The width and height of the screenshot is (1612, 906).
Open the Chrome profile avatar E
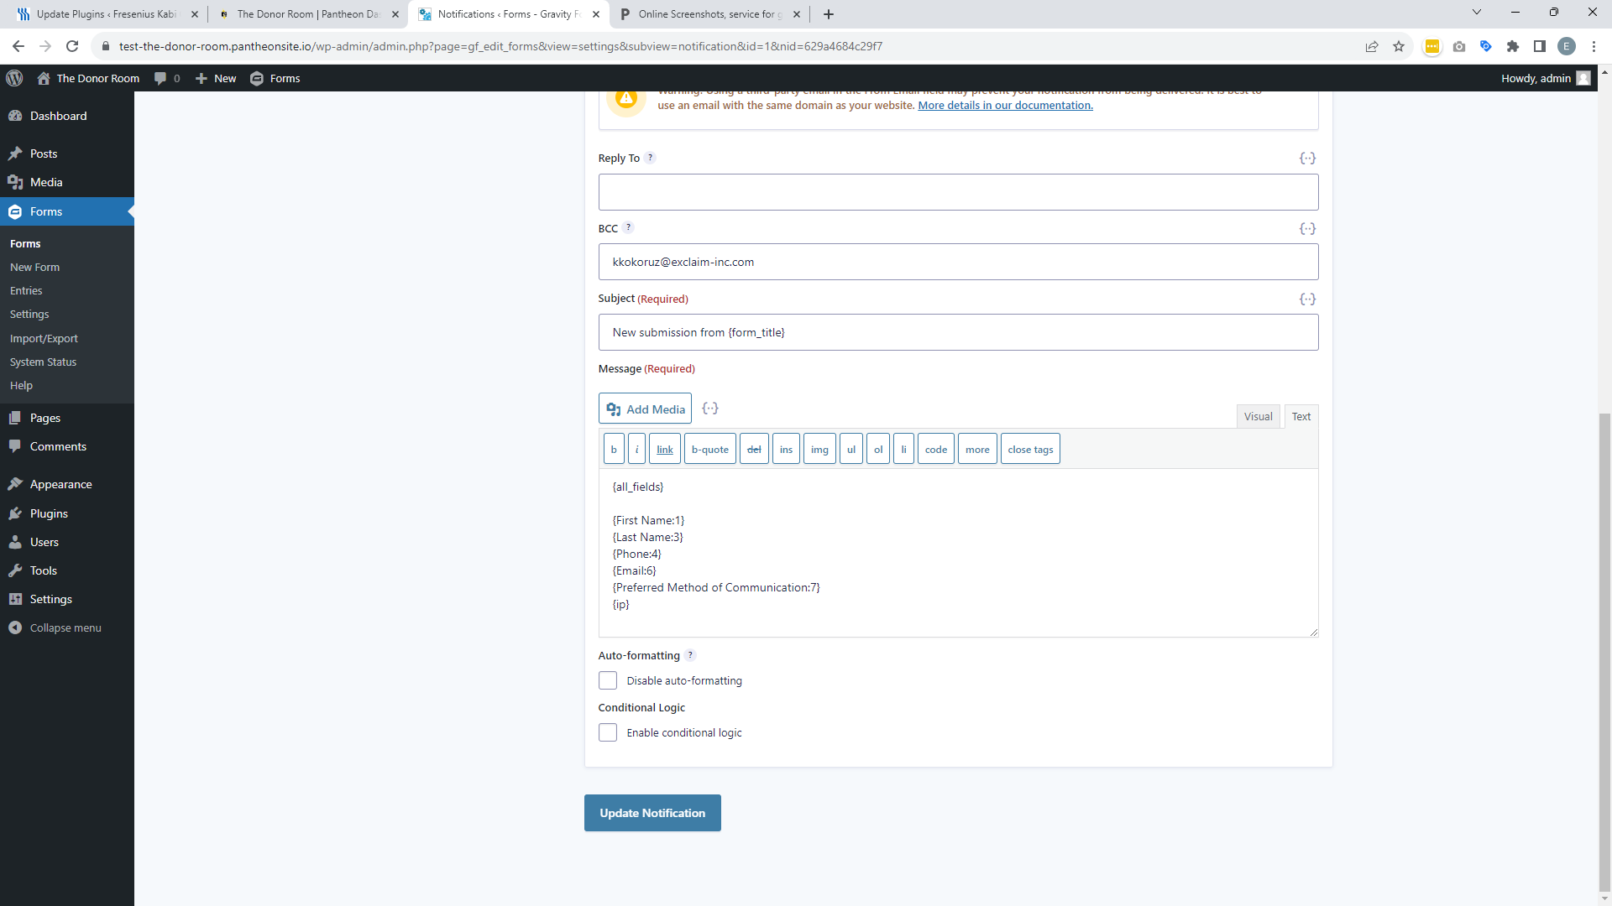tap(1567, 46)
